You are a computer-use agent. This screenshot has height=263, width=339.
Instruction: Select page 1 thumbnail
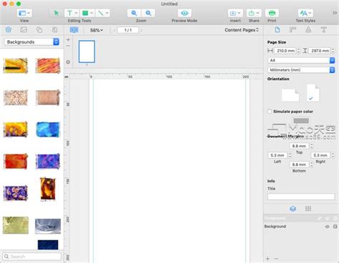tap(87, 51)
